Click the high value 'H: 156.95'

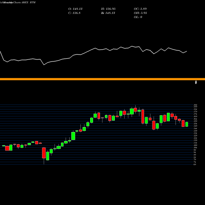click(x=108, y=9)
